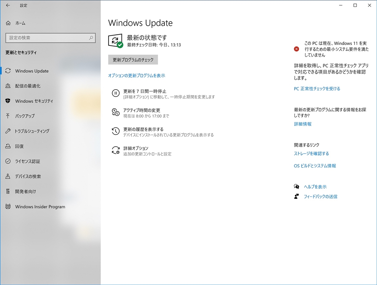Viewport: 377px width, 285px height.
Task: Click the トラブルシューティング wrench icon
Action: [x=8, y=131]
